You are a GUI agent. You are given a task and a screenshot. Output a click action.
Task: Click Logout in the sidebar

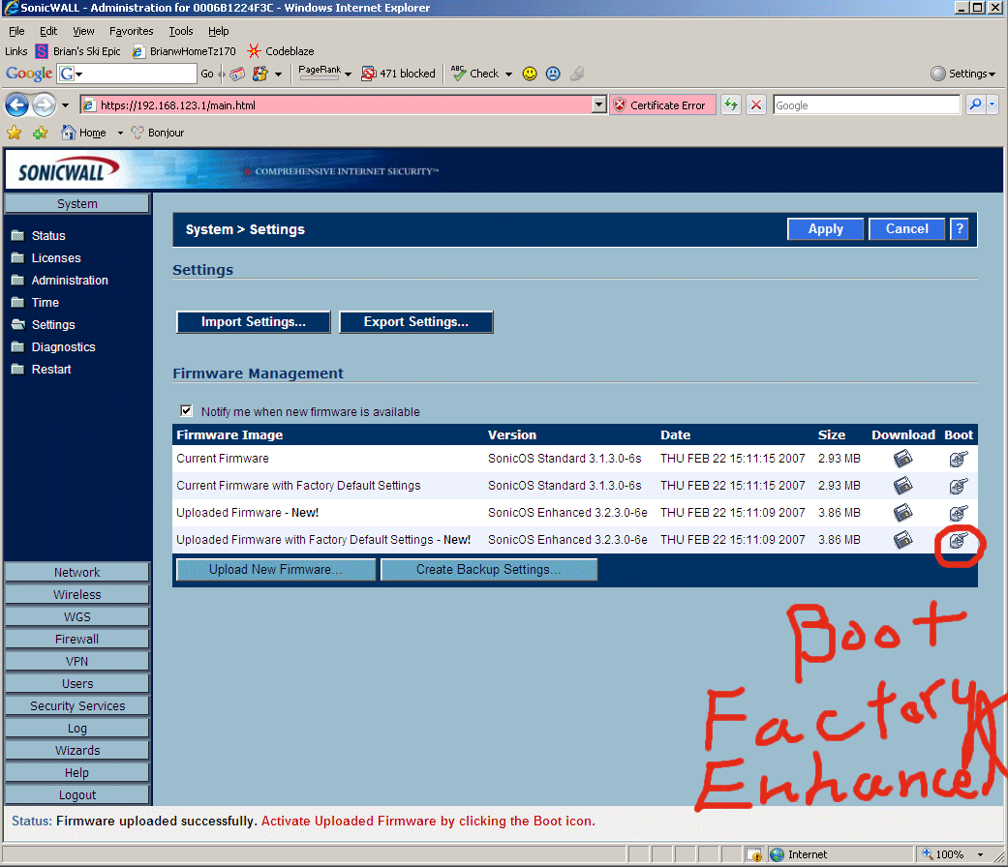tap(77, 795)
